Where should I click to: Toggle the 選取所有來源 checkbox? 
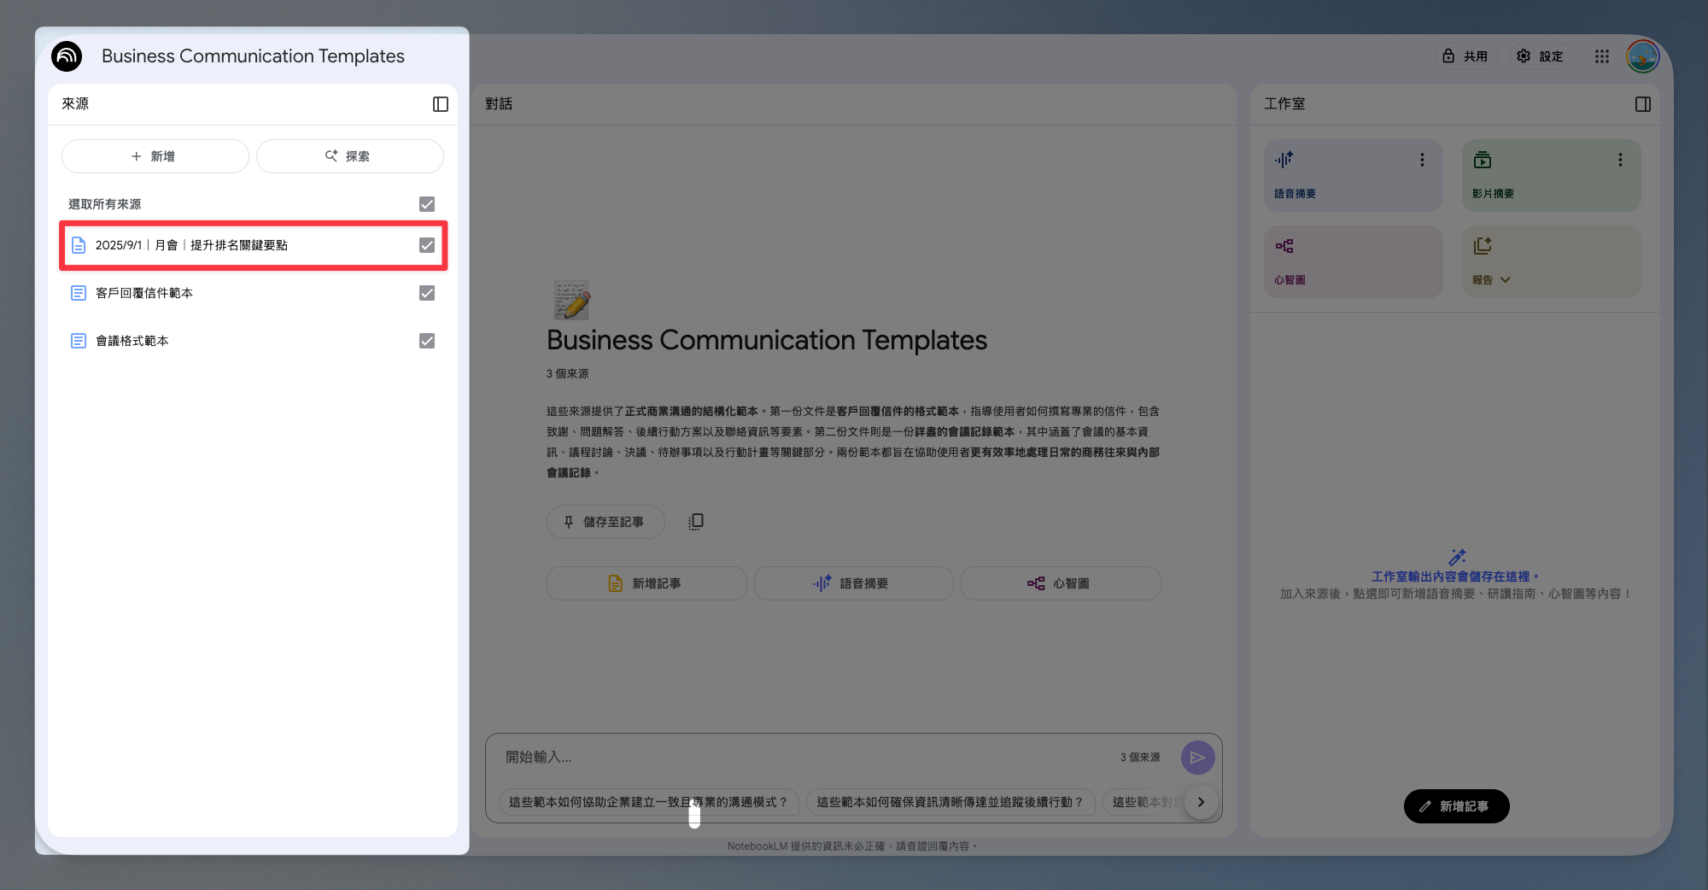(x=427, y=204)
